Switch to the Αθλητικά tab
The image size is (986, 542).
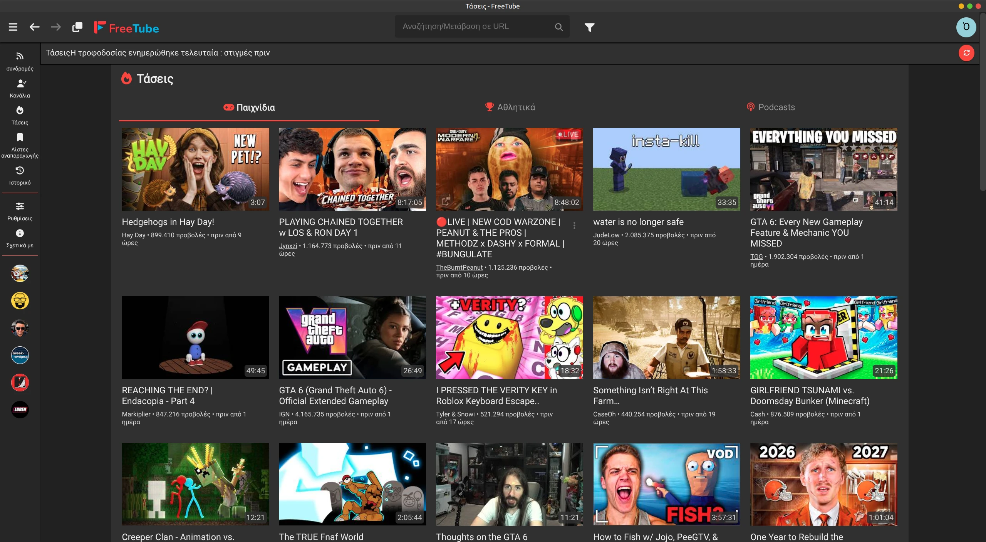tap(510, 107)
